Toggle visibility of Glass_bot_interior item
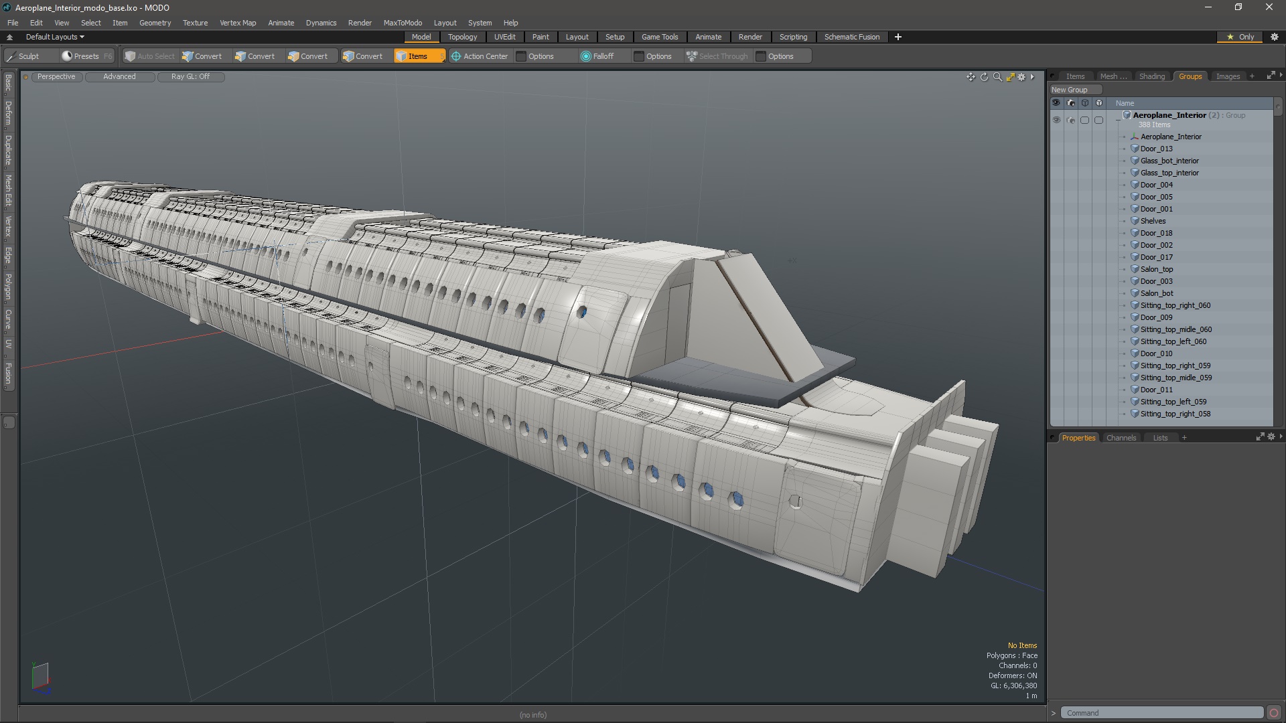Image resolution: width=1286 pixels, height=723 pixels. (1056, 161)
